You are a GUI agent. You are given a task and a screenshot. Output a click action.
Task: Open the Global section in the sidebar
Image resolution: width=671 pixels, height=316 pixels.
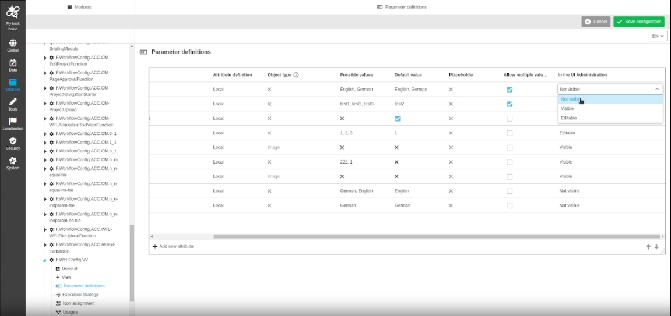(13, 43)
